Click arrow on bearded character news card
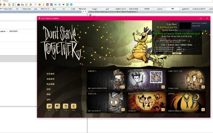 click(x=123, y=87)
